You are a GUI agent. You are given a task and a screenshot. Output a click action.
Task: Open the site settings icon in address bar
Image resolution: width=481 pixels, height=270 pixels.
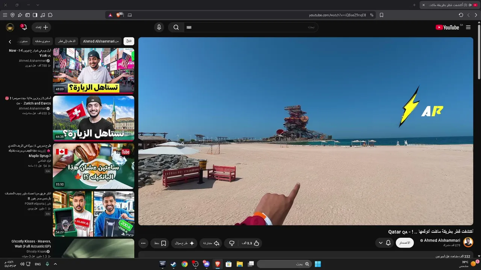[x=372, y=15]
